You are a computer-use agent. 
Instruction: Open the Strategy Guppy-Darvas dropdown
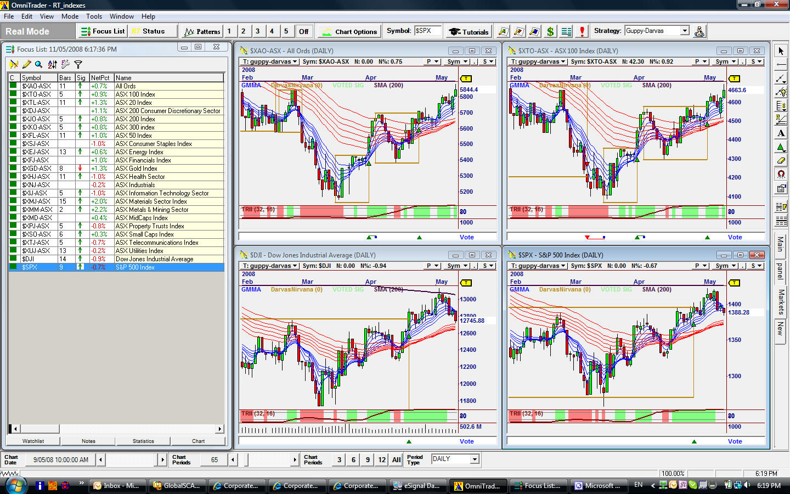tap(685, 31)
